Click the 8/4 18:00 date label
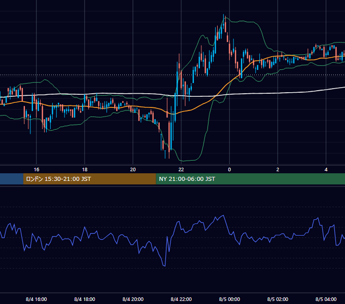The image size is (345, 304). tap(85, 299)
